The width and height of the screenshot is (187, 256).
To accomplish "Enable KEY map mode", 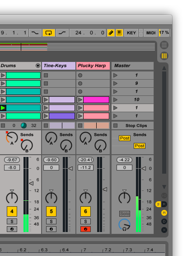I will (x=131, y=33).
